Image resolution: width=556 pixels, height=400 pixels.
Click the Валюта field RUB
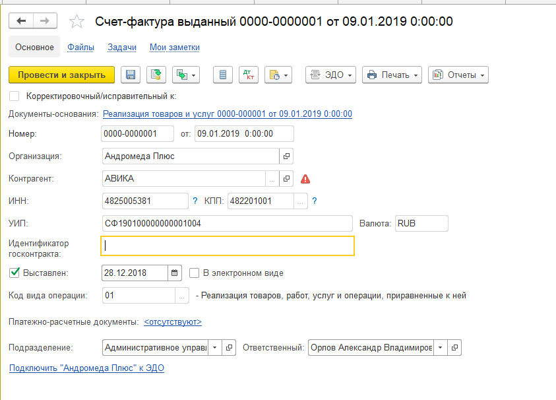[x=421, y=223]
